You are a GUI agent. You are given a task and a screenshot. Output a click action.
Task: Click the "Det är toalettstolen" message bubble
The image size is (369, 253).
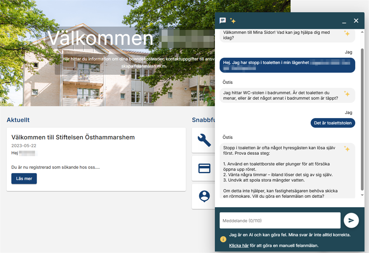[x=332, y=123]
